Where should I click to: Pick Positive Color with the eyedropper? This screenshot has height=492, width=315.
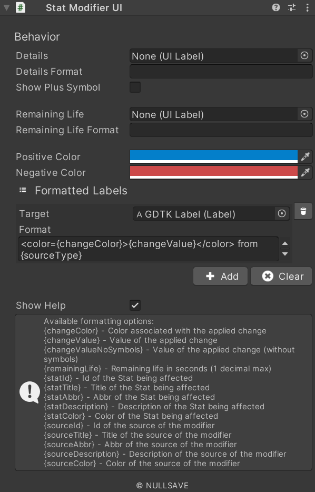pyautogui.click(x=306, y=156)
